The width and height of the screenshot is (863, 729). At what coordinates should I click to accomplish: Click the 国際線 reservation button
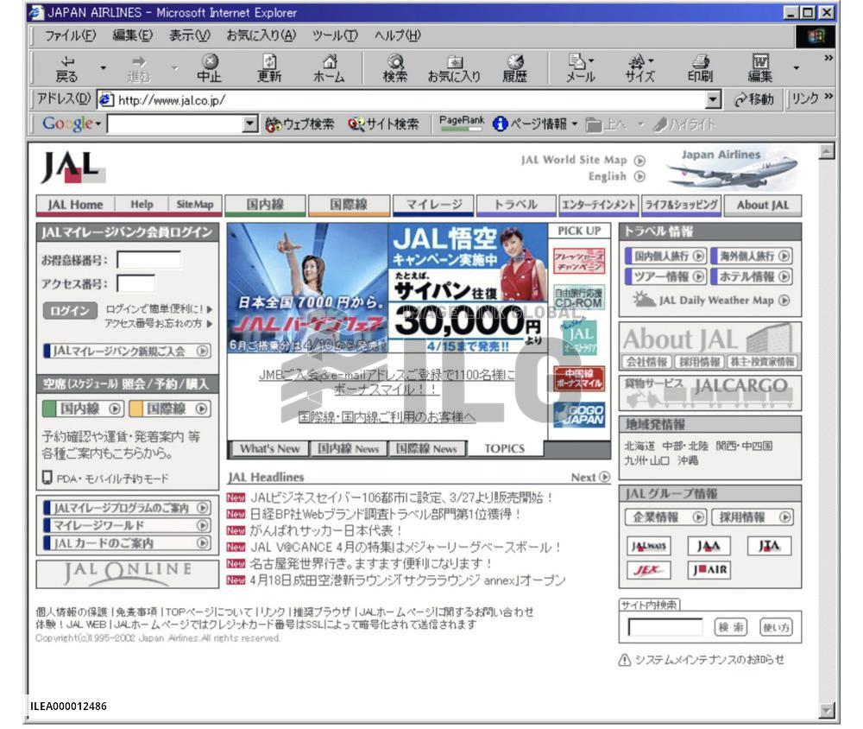(170, 409)
